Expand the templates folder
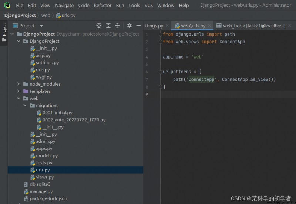Screen dimensions: 296x204 18,91
